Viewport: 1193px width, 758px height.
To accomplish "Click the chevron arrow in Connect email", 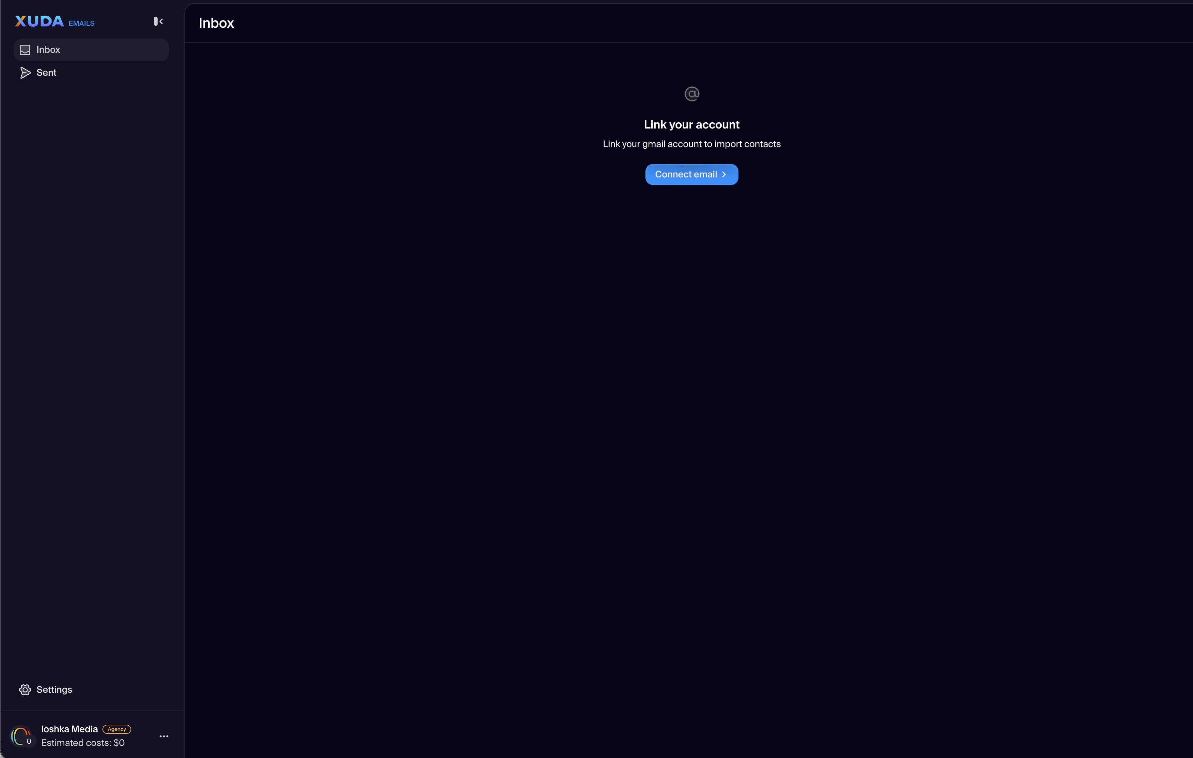I will pos(724,174).
